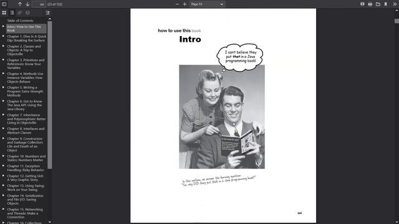The height and width of the screenshot is (224, 399).
Task: Jump to Chapter 5 Writing a Program
Action: [25, 91]
